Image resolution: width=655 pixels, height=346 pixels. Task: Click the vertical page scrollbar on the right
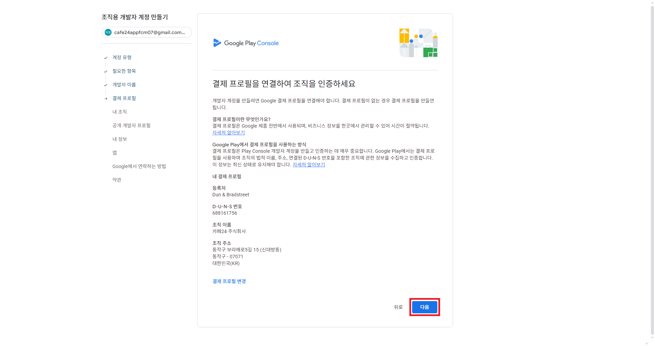click(652, 170)
